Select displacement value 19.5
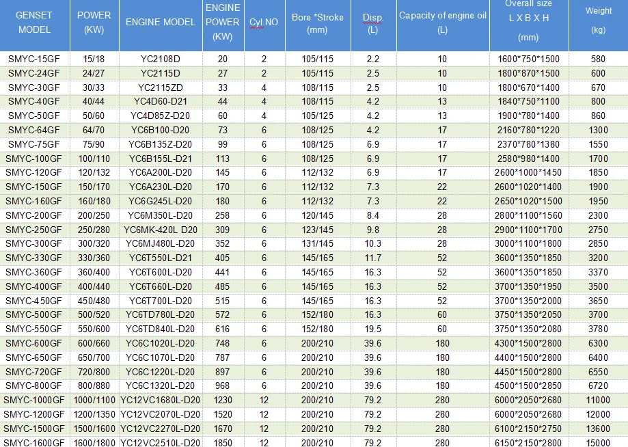Screen dimensions: 628x447 (373, 329)
